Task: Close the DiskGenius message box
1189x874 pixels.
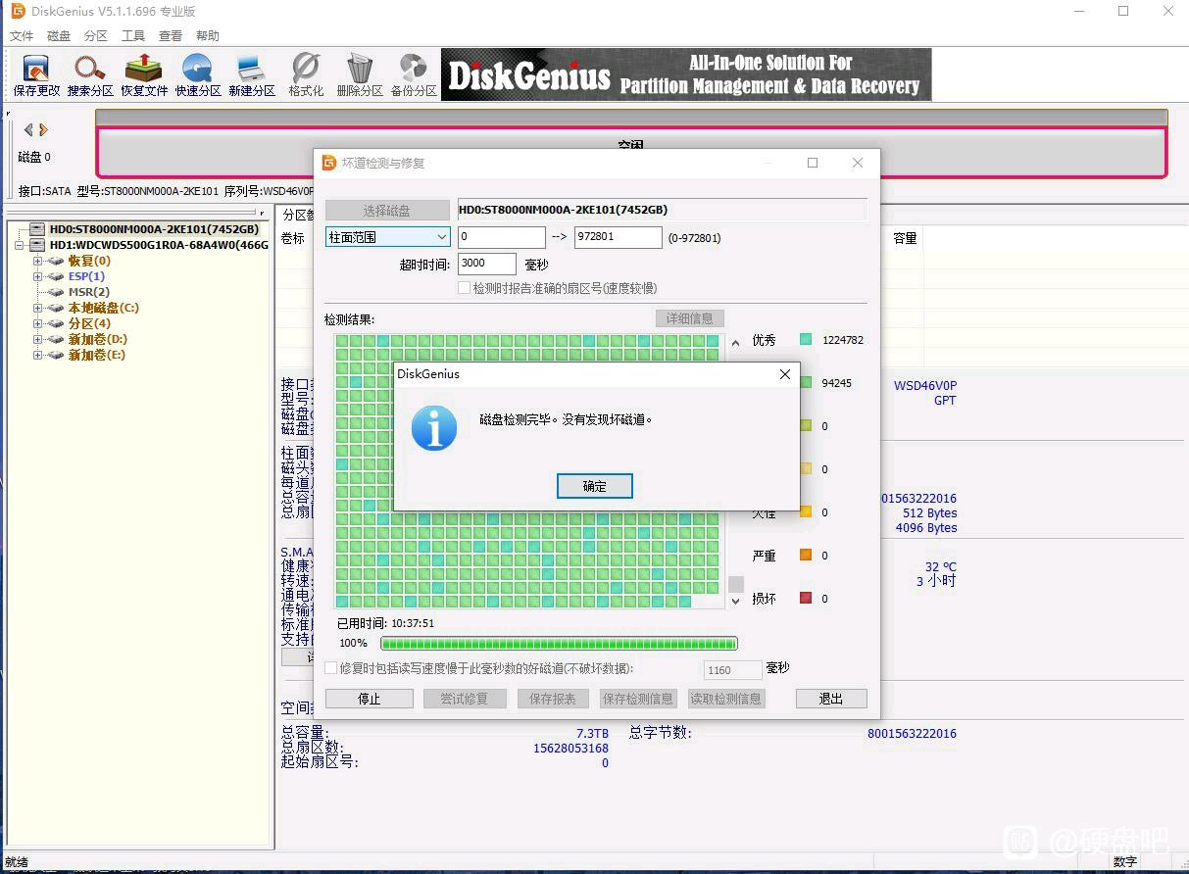Action: coord(784,374)
